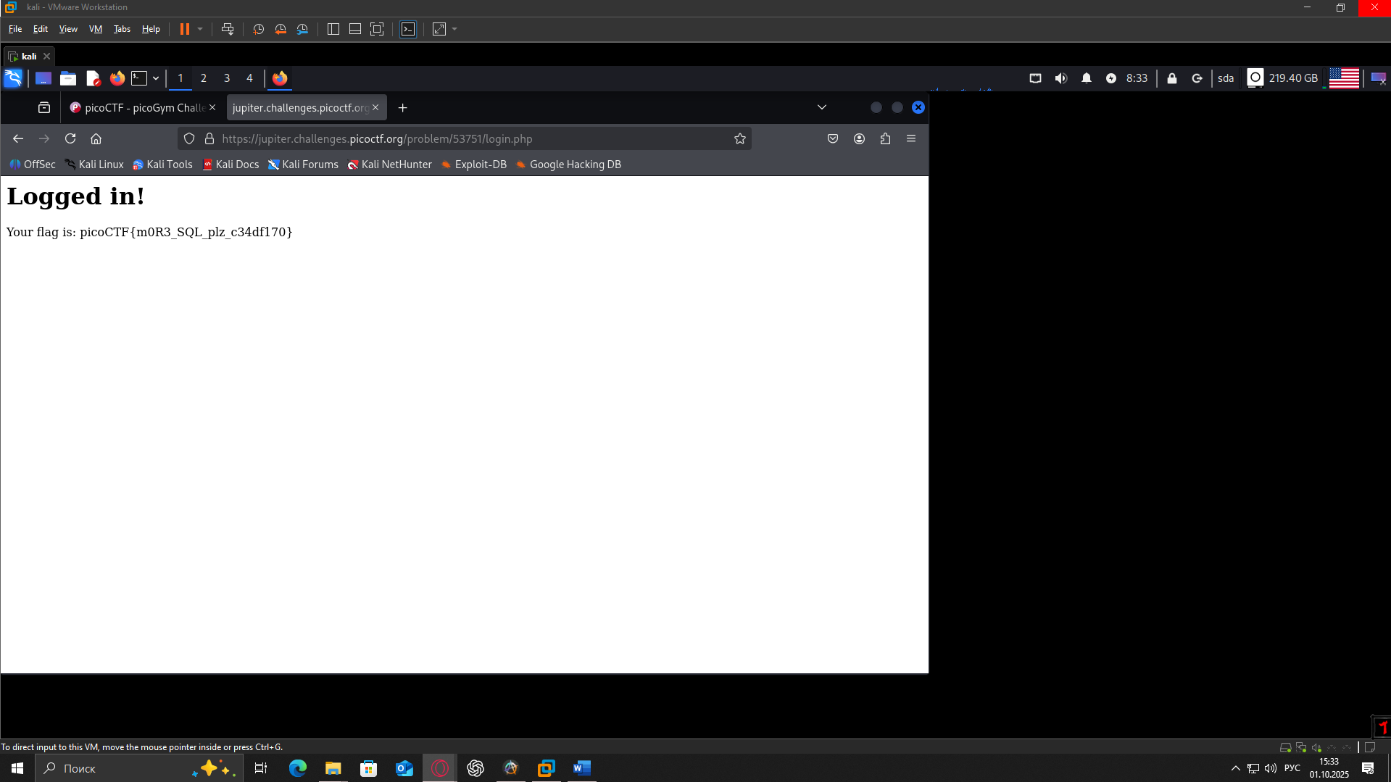Open the stretch guest display dropdown
This screenshot has width=1391, height=782.
(x=454, y=29)
